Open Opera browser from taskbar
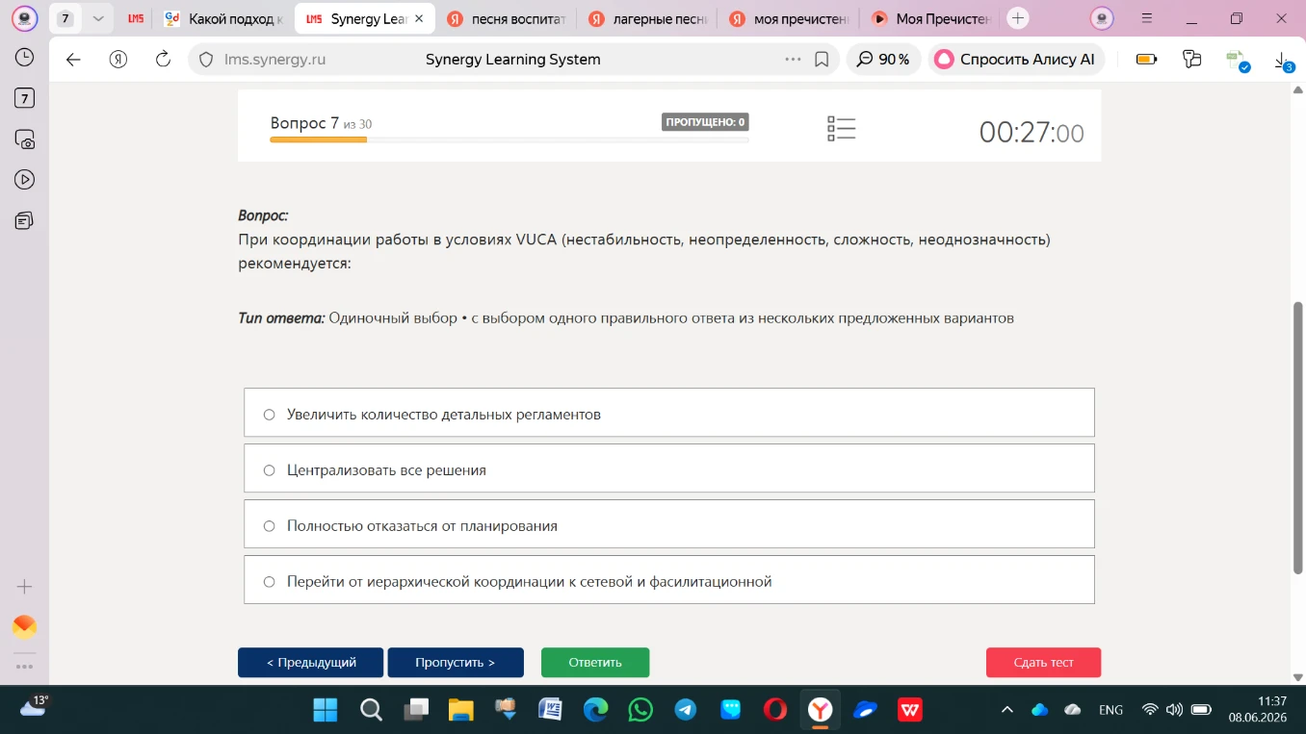Screen dimensions: 1306x734 coord(775,710)
